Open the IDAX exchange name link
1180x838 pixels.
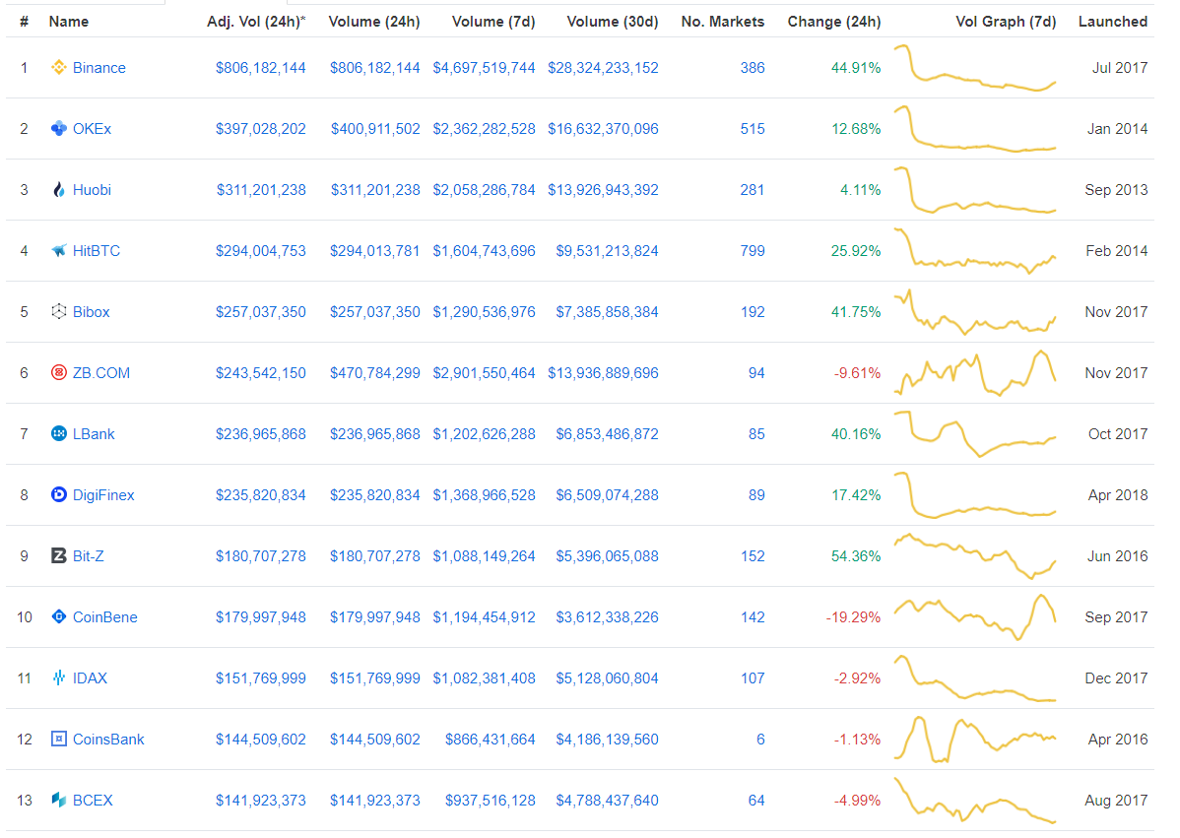pos(90,678)
